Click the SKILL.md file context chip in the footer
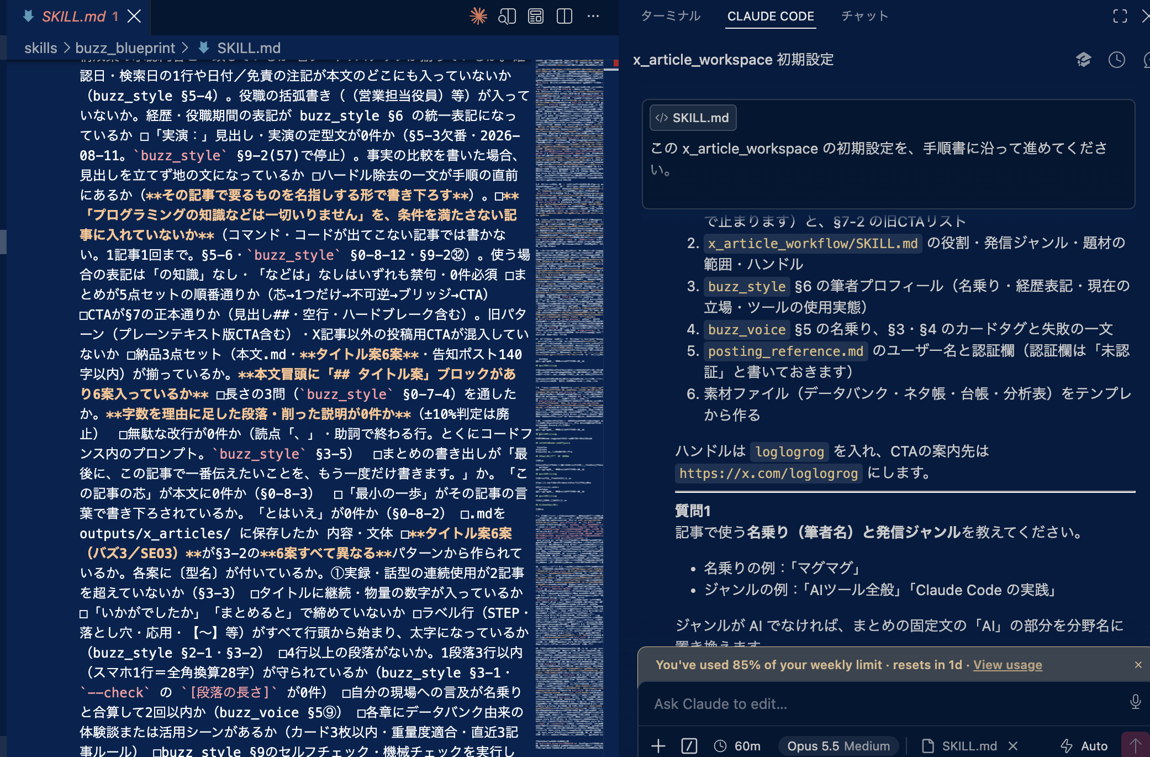This screenshot has width=1150, height=757. pyautogui.click(x=960, y=746)
